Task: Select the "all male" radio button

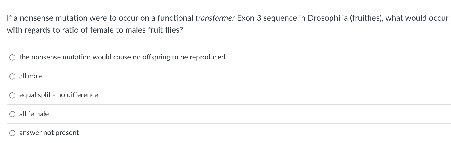Action: tap(12, 77)
